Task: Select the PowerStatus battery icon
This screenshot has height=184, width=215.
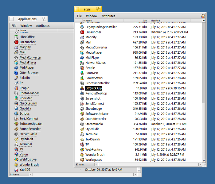Action: click(x=82, y=78)
